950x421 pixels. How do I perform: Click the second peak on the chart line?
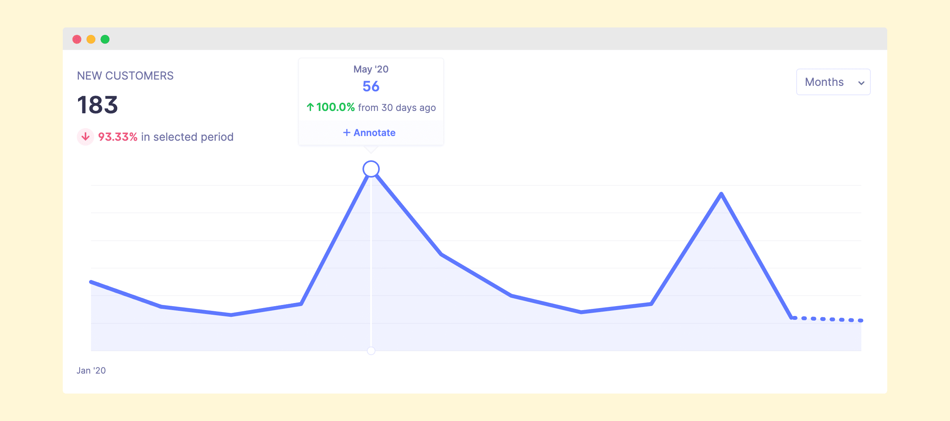[721, 194]
